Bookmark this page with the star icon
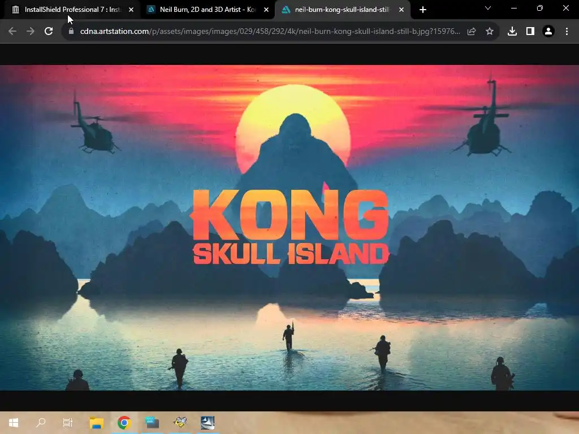The width and height of the screenshot is (579, 434). (490, 32)
